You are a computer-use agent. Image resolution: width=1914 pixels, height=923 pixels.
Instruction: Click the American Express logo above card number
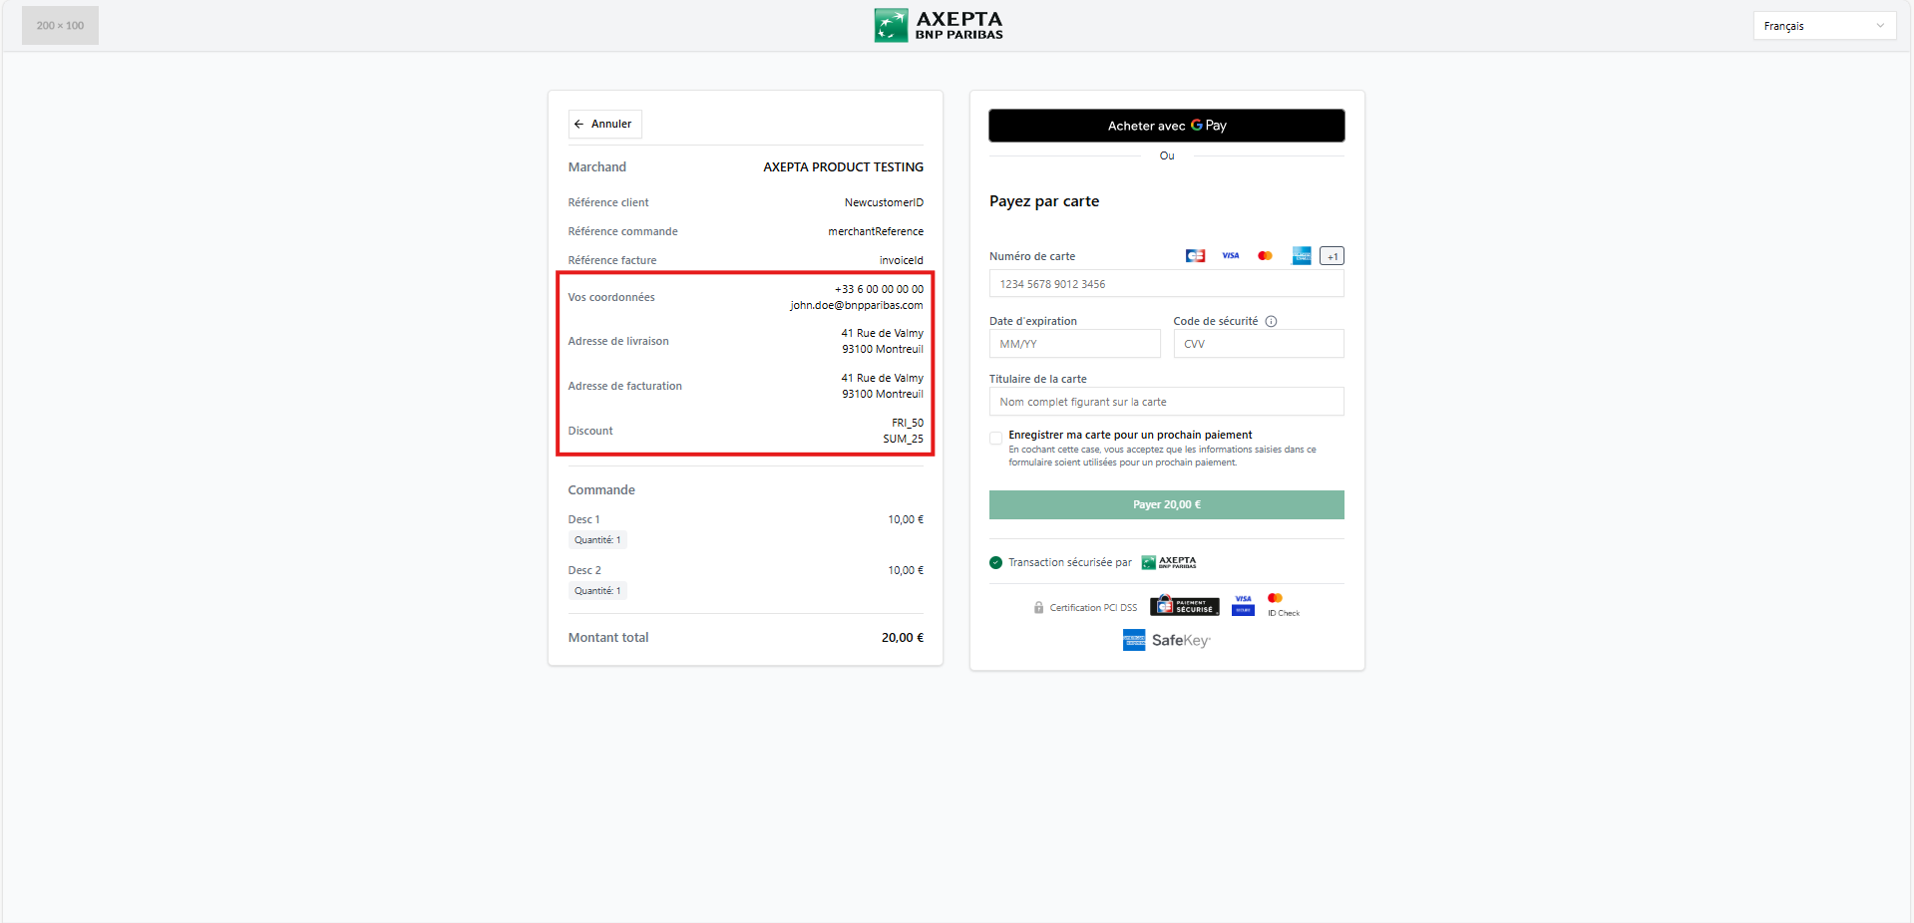click(x=1301, y=256)
